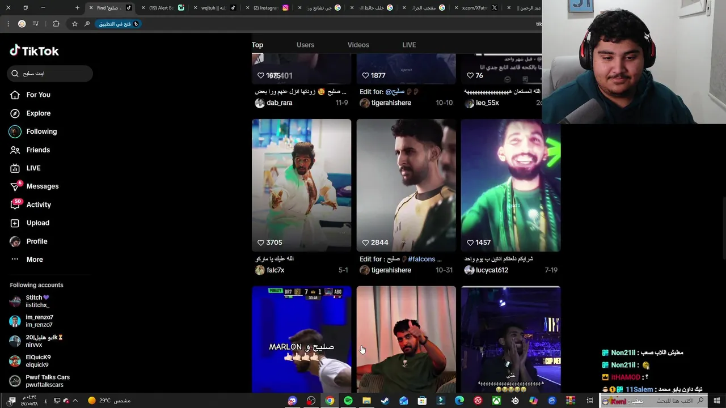Click the TikTok logo

(34, 51)
